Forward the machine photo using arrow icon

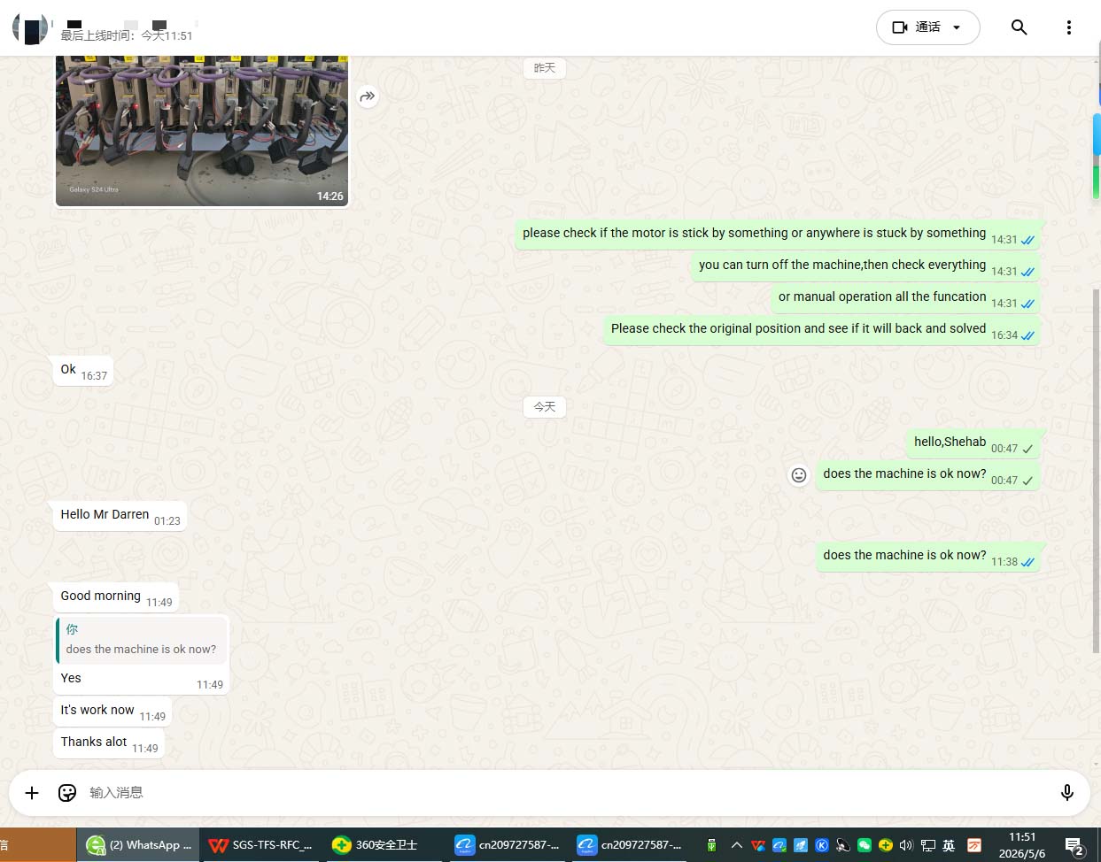click(368, 96)
